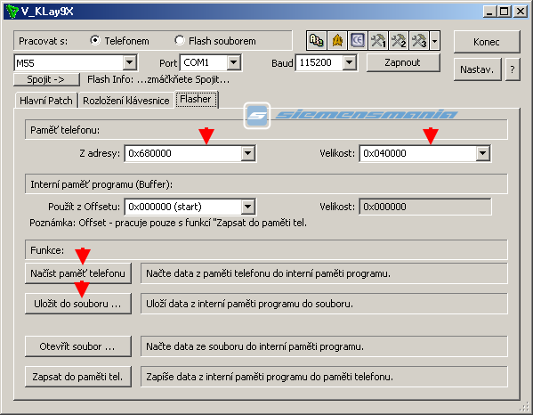Switch to the Hlavní Patch tab
The height and width of the screenshot is (415, 533).
(46, 101)
